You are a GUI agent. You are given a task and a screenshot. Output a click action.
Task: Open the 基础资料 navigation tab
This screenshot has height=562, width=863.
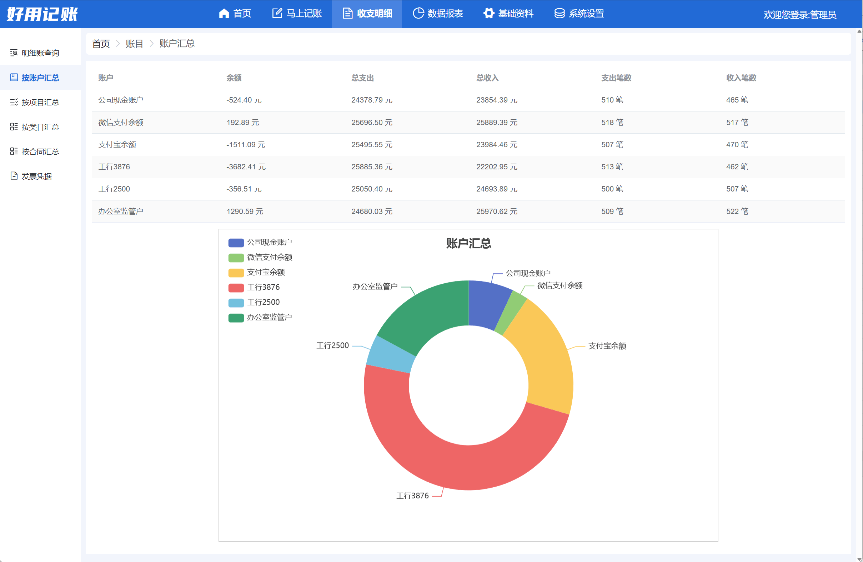(508, 14)
